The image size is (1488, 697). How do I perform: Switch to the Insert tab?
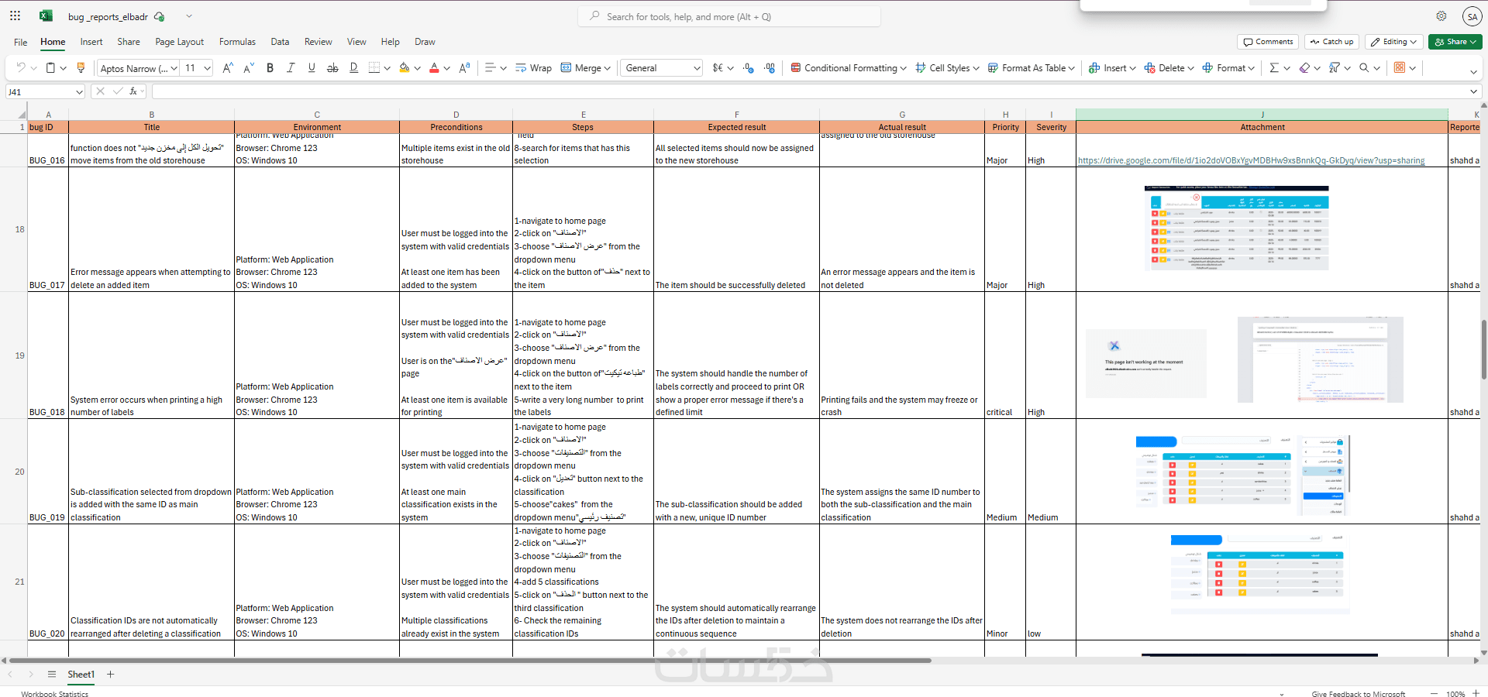point(91,42)
